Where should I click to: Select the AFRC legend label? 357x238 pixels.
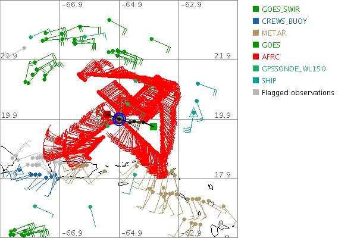271,57
